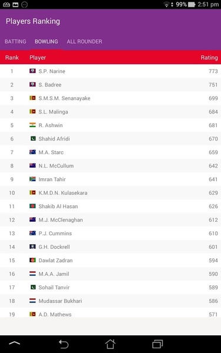Open the Mudassar Bukhari row

tap(111, 301)
